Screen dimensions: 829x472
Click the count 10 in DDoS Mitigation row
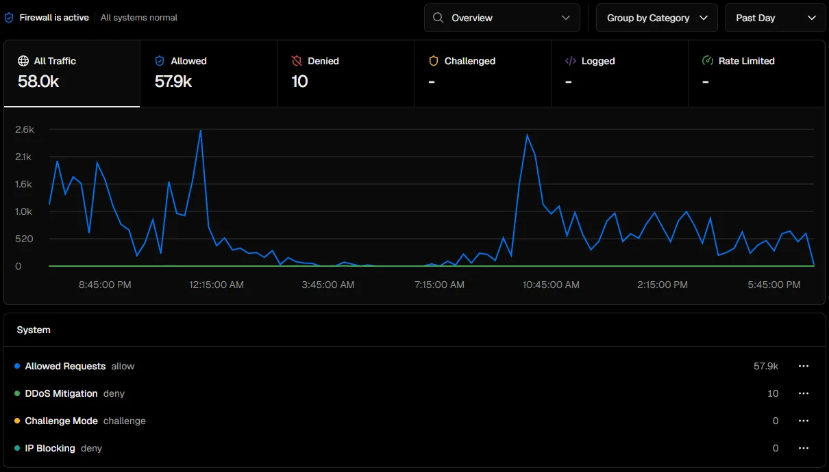pyautogui.click(x=773, y=393)
